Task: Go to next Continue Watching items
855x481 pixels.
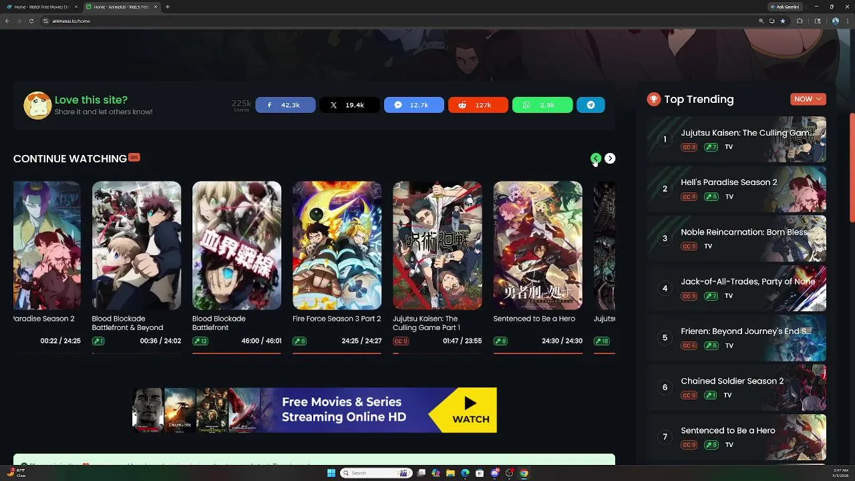Action: pyautogui.click(x=610, y=158)
